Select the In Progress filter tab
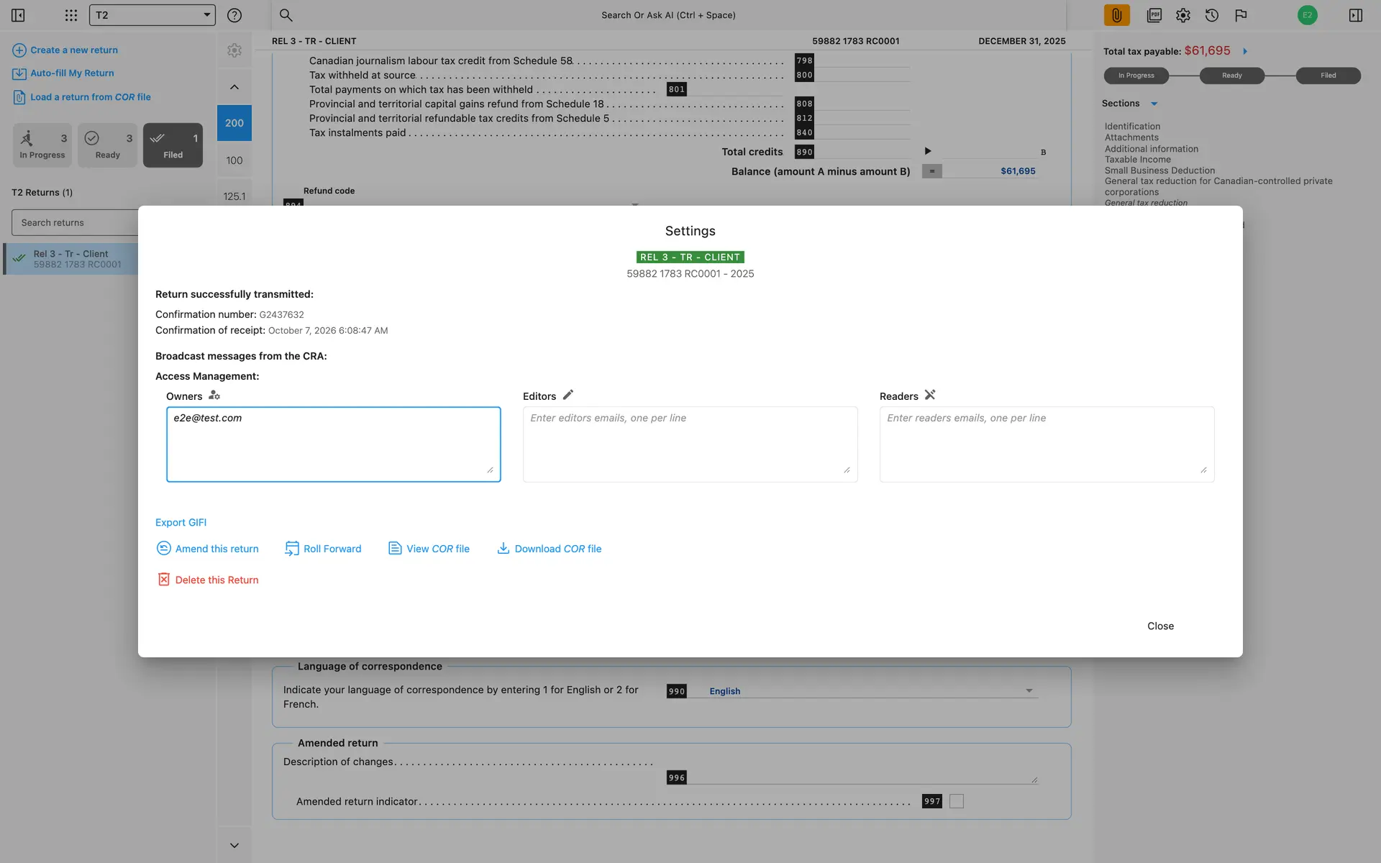Viewport: 1381px width, 863px height. pos(42,145)
